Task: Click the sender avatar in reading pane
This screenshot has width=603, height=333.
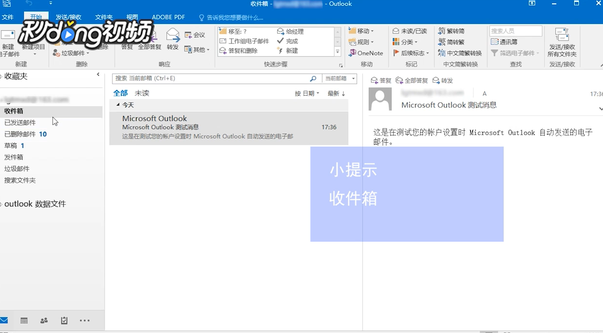Action: click(x=380, y=99)
